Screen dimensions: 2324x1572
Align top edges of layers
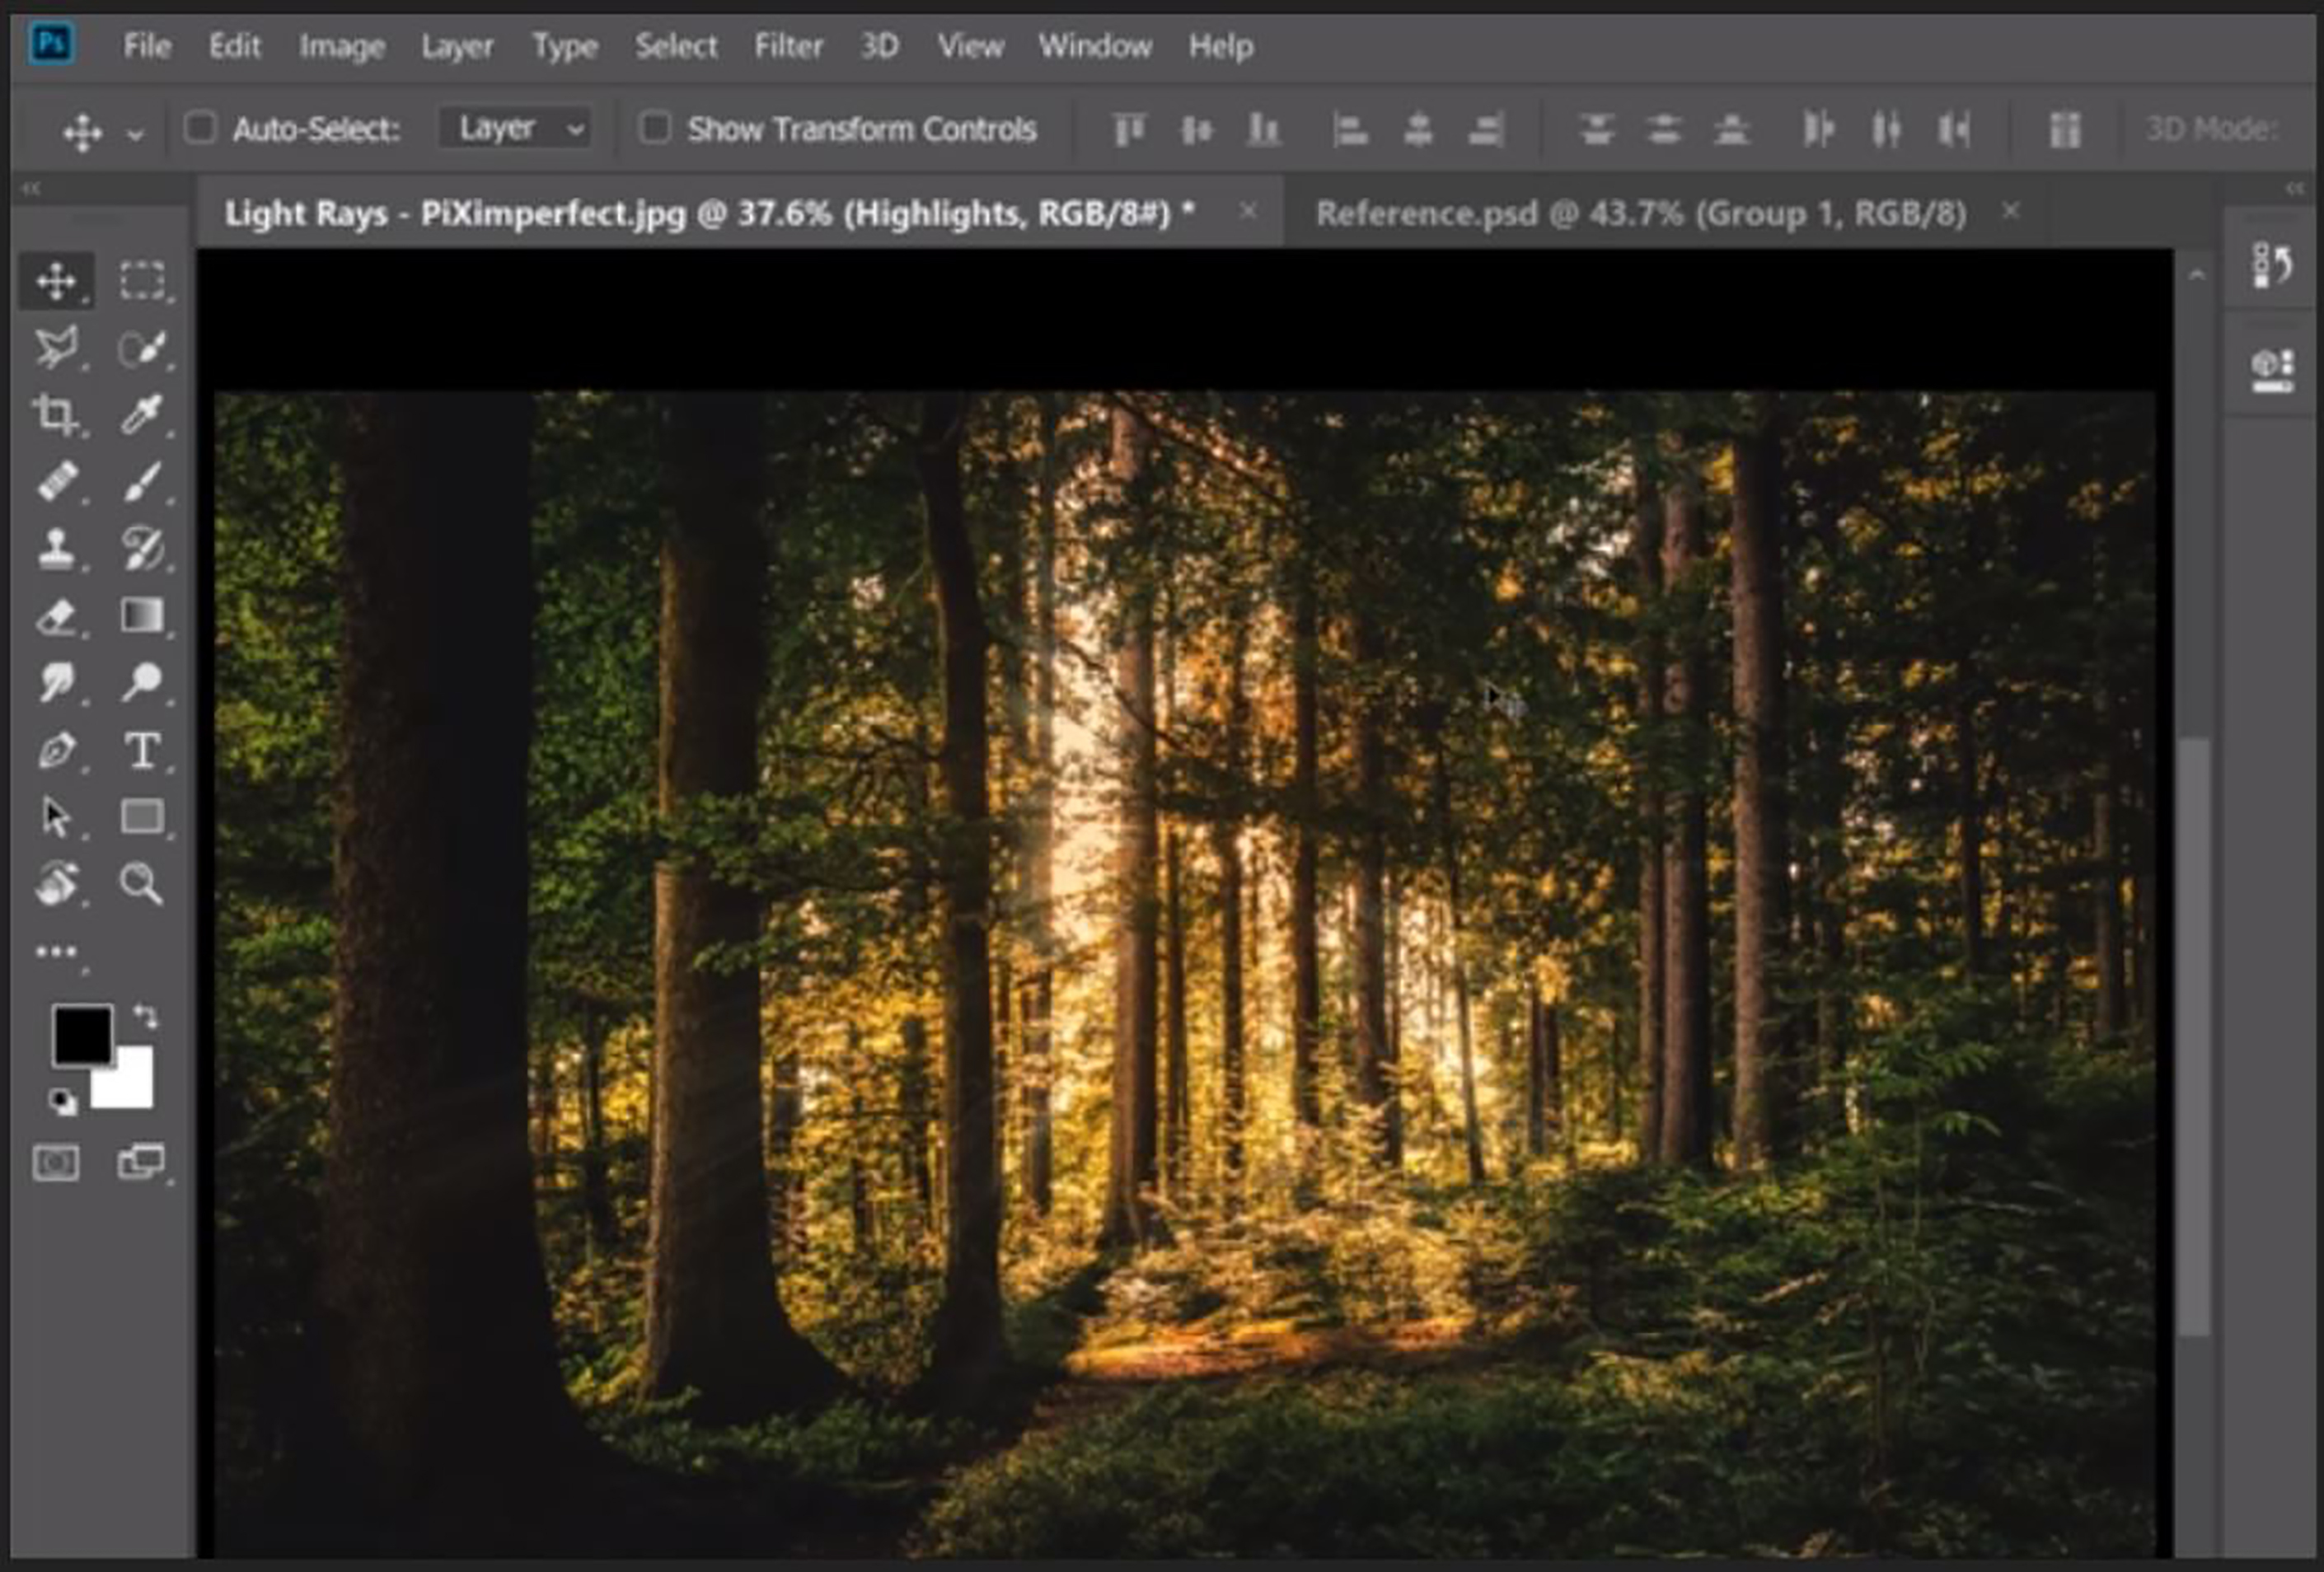pyautogui.click(x=1129, y=129)
